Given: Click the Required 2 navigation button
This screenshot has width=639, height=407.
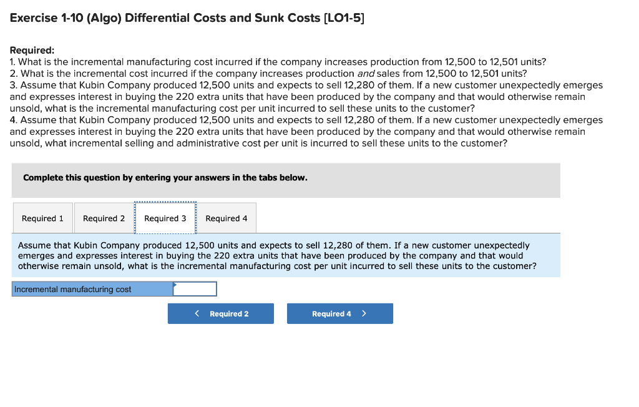Looking at the screenshot, I should [220, 313].
